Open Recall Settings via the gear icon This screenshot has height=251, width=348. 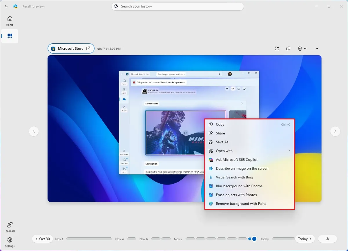[x=10, y=242]
